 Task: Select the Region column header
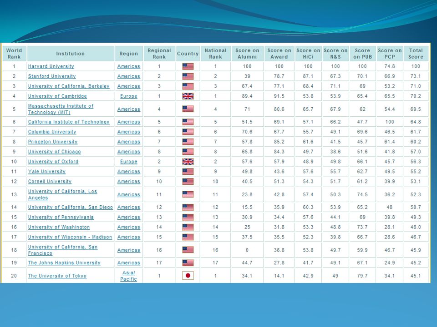[x=129, y=54]
